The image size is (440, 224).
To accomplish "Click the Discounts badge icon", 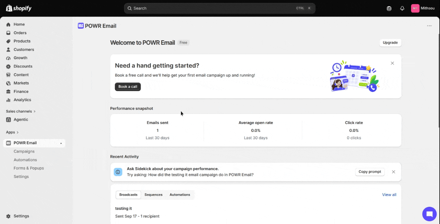I will [8, 66].
